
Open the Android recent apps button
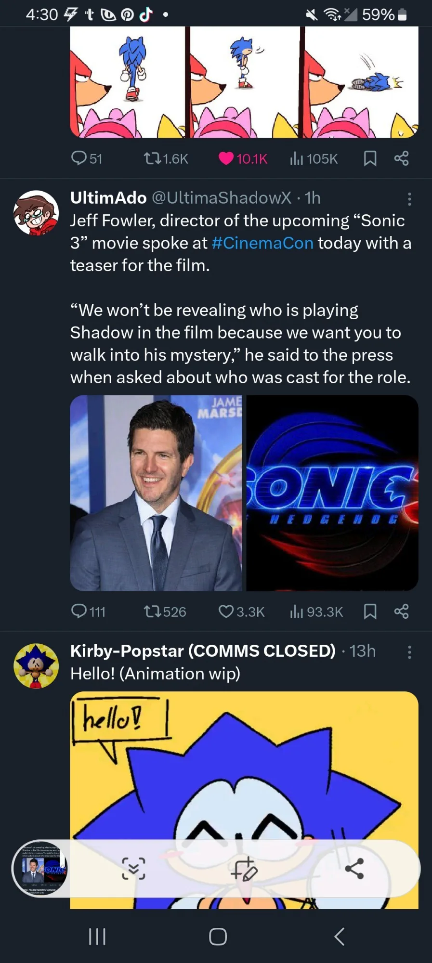coord(97,937)
